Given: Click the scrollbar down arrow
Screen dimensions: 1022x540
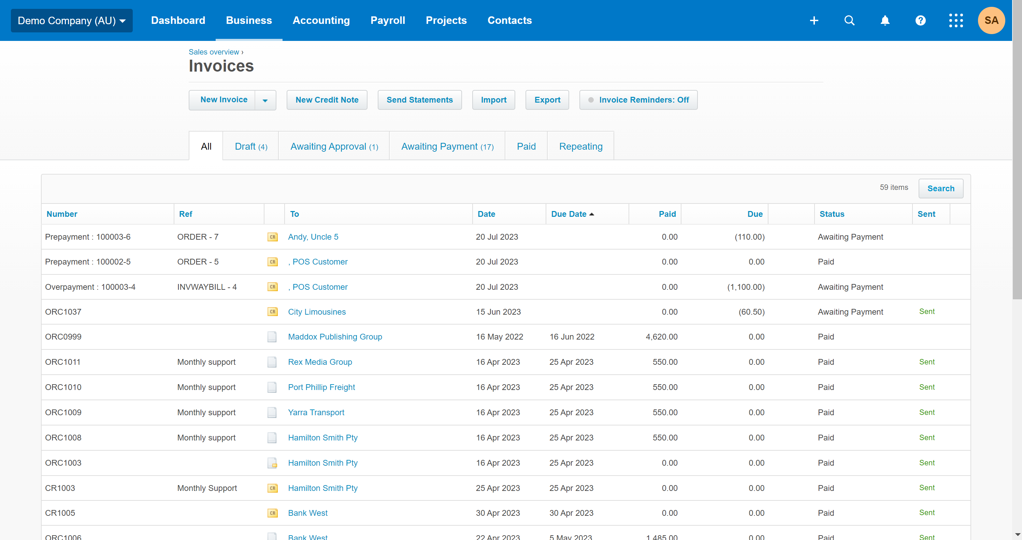Looking at the screenshot, I should [x=1017, y=535].
